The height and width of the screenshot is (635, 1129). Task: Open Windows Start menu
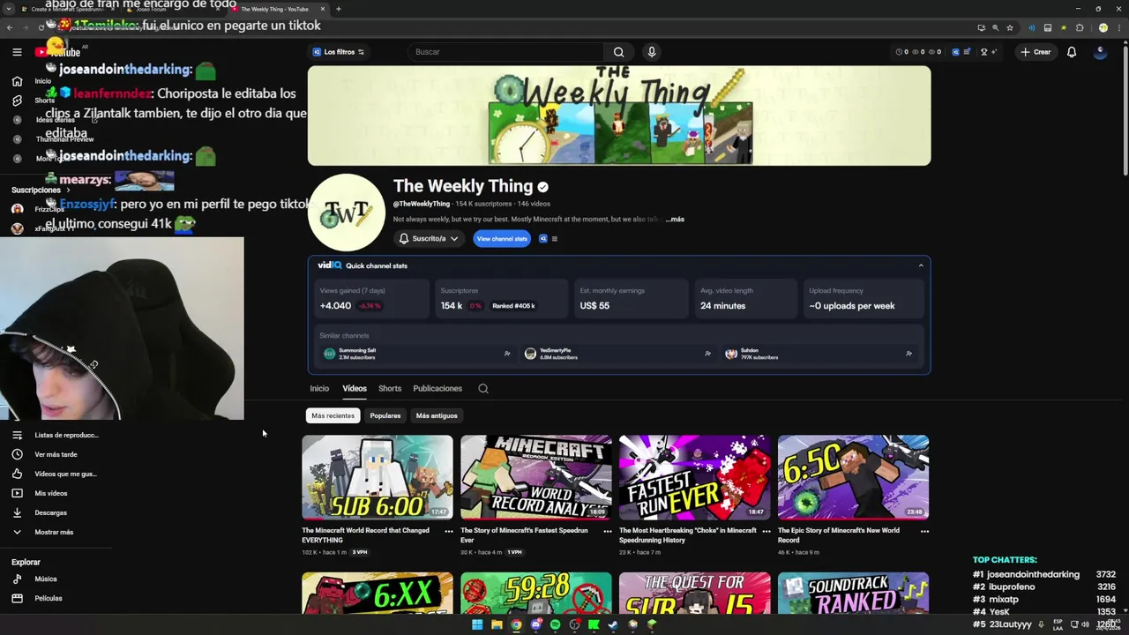click(477, 624)
